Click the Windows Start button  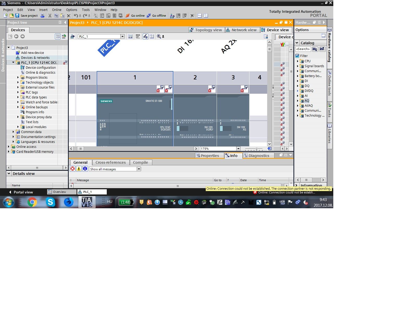pyautogui.click(x=9, y=202)
